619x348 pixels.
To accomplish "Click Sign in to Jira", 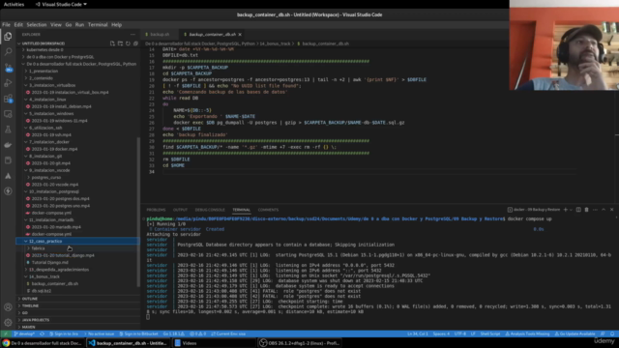I will pos(64,333).
